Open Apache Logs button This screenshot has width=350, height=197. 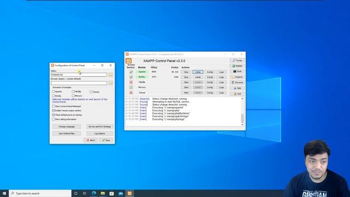pos(221,72)
